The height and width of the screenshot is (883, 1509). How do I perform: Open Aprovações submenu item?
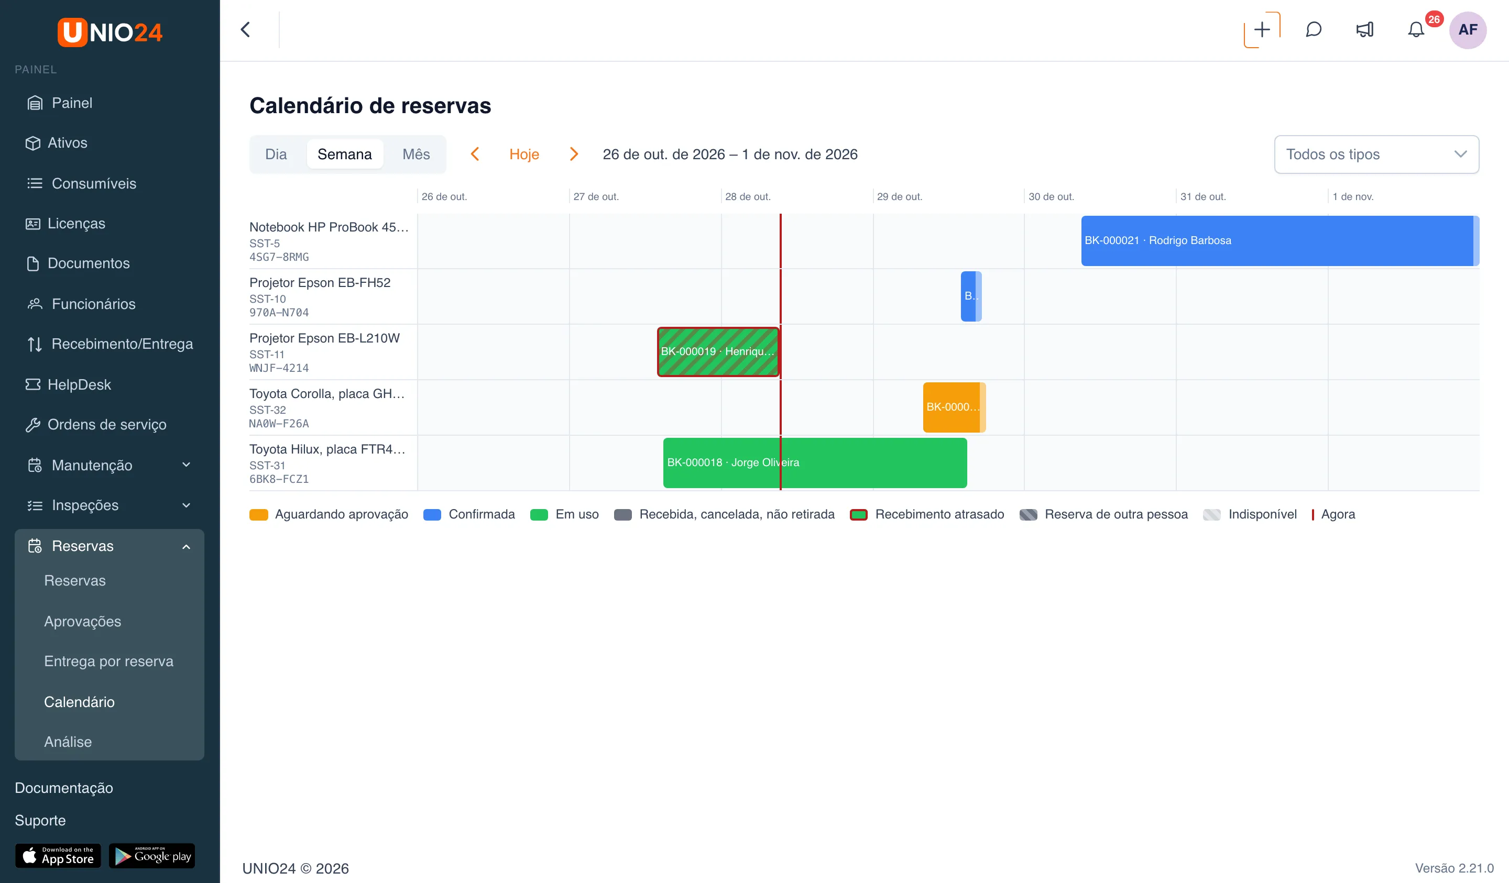(x=83, y=621)
